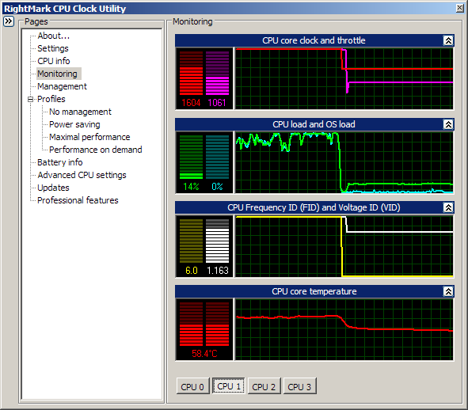Collapse the Profiles tree node
Screen dimensions: 468x410
coord(30,99)
